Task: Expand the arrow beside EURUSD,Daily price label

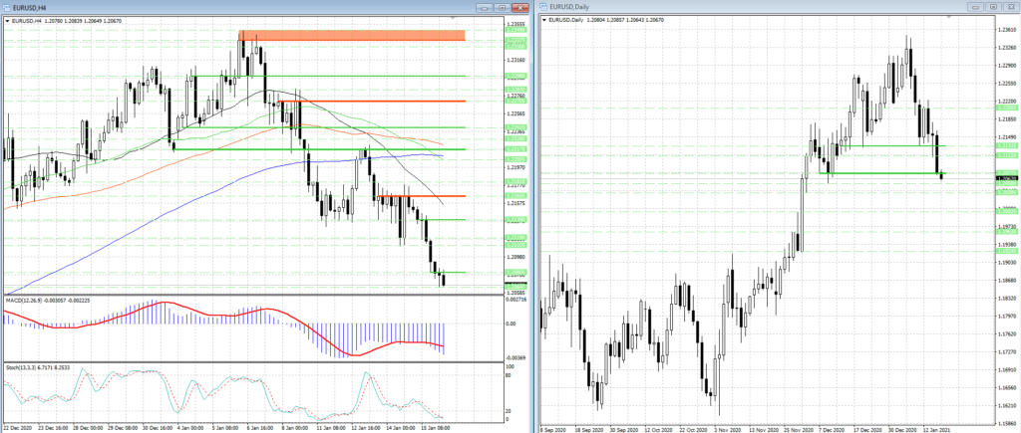Action: click(543, 21)
